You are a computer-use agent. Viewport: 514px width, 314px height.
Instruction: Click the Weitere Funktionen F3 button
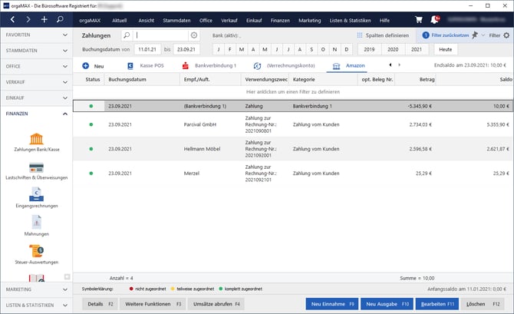pyautogui.click(x=153, y=304)
